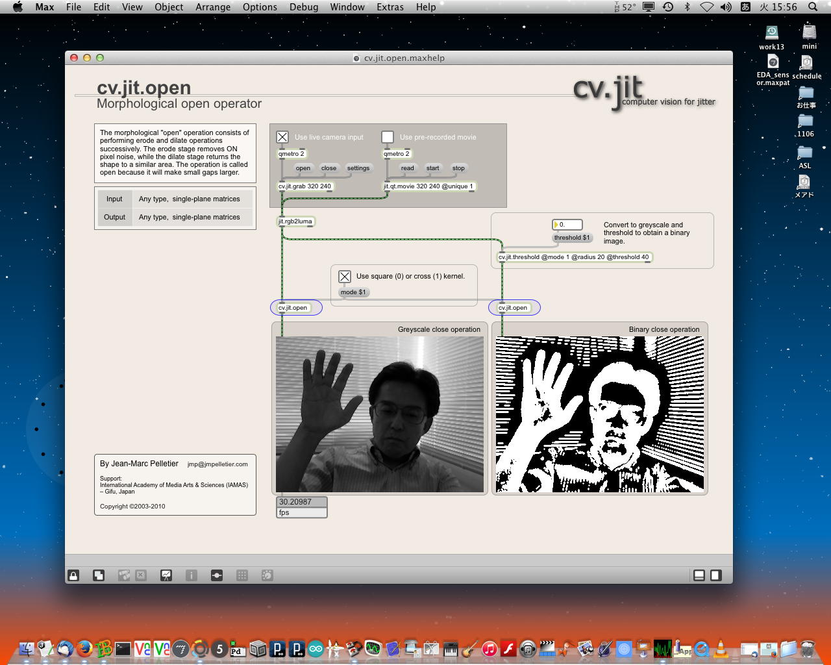Click the Time Machine menu bar icon
The image size is (831, 665).
pyautogui.click(x=668, y=7)
